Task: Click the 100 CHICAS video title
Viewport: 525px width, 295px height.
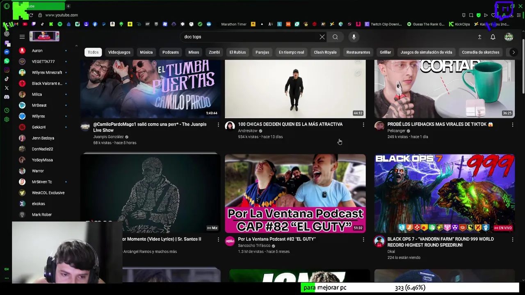Action: click(290, 124)
